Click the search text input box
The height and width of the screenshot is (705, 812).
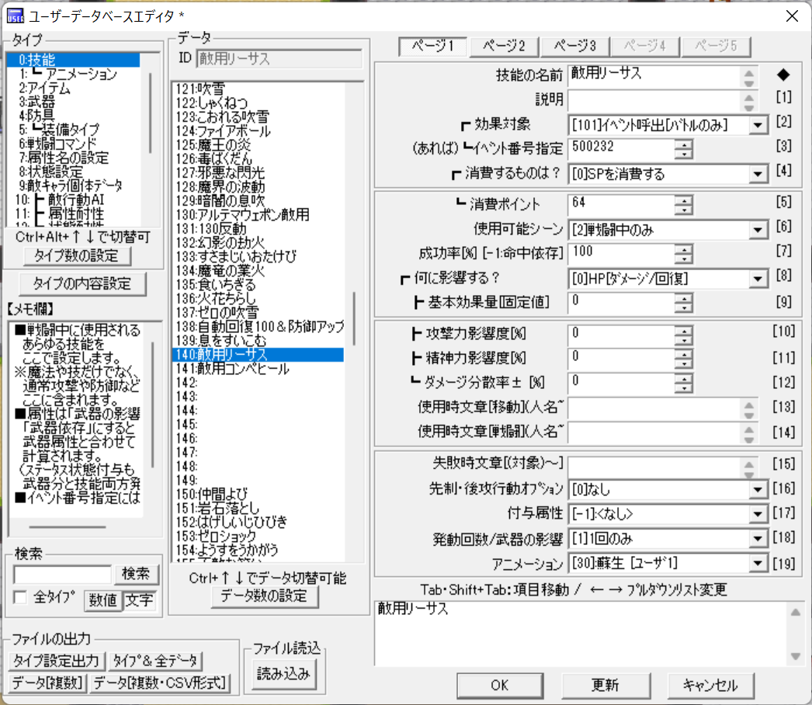pos(62,574)
